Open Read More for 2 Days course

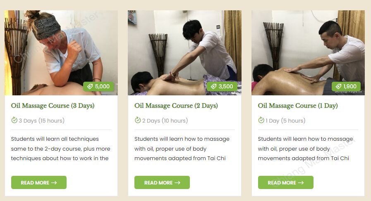162,182
